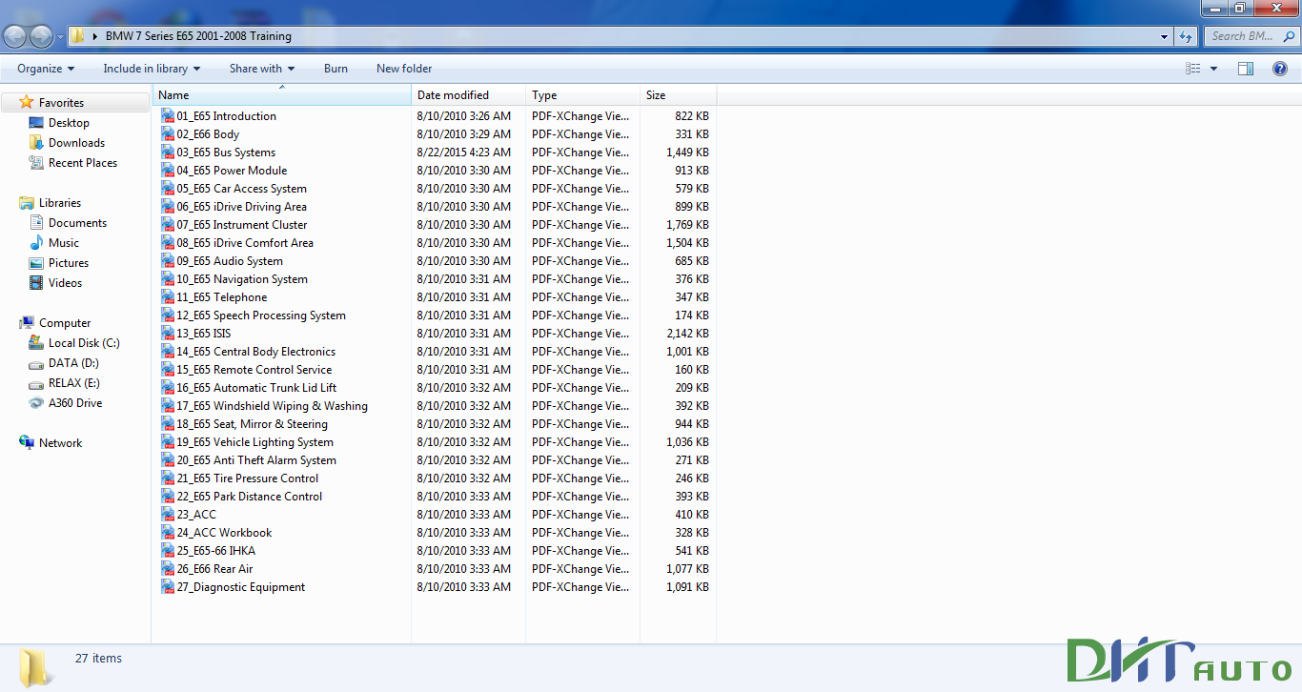The image size is (1302, 692).
Task: Sort by Type column header
Action: [x=583, y=95]
